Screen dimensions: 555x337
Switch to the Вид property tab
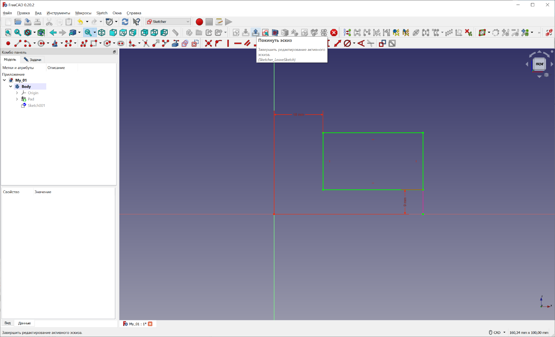click(x=8, y=323)
